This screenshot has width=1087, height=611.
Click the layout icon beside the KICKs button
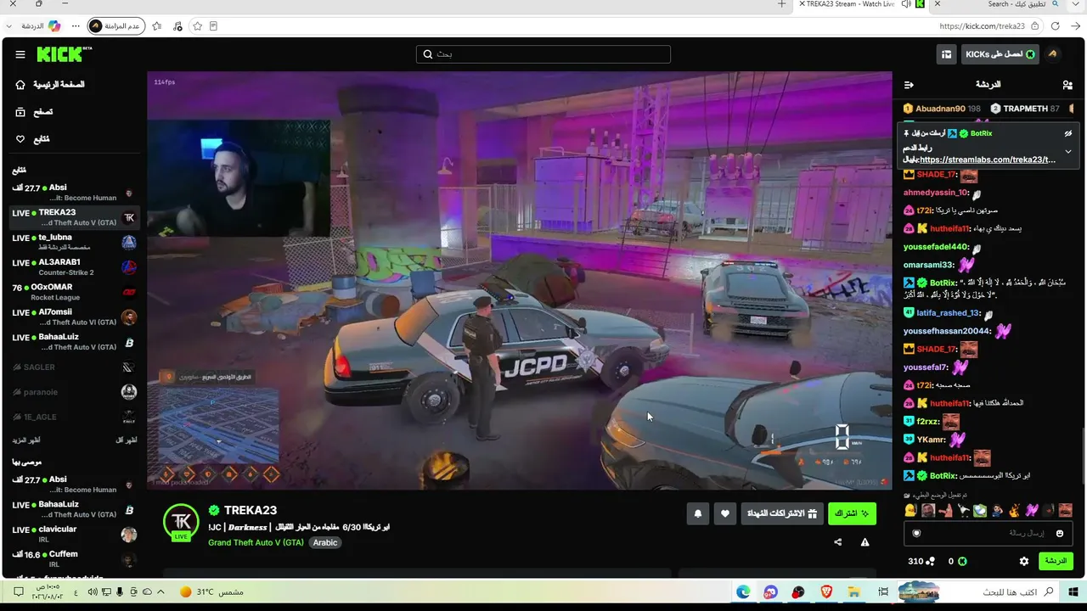coord(946,54)
